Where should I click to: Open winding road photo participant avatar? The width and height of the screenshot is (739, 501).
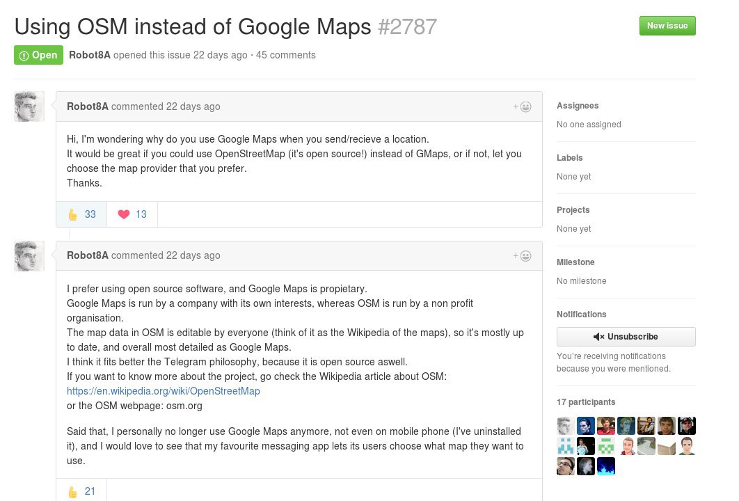tap(646, 446)
